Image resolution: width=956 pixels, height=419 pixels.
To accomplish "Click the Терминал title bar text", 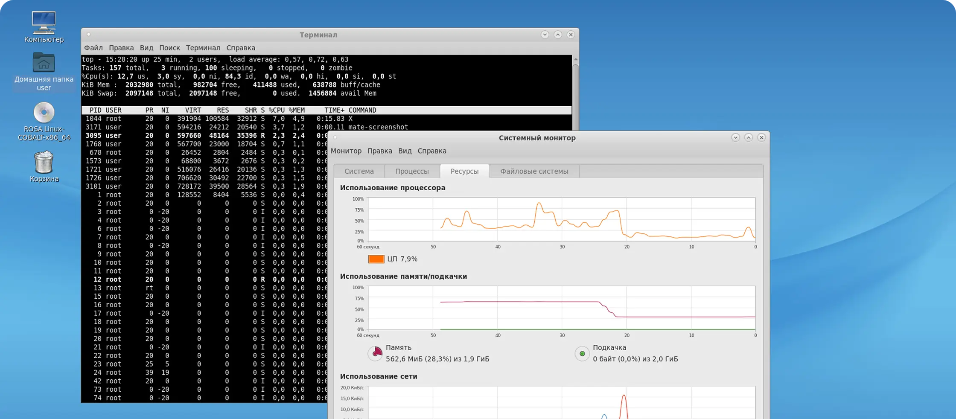I will click(318, 35).
